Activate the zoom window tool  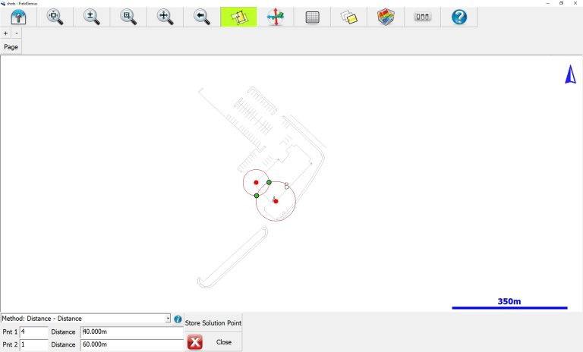[x=128, y=17]
